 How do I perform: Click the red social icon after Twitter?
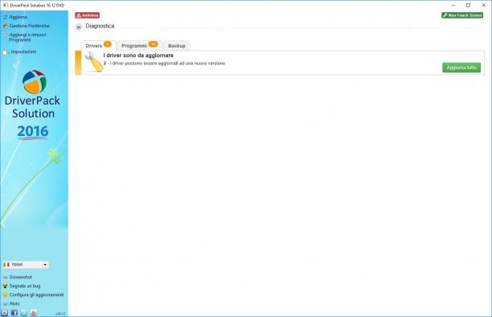tap(34, 313)
